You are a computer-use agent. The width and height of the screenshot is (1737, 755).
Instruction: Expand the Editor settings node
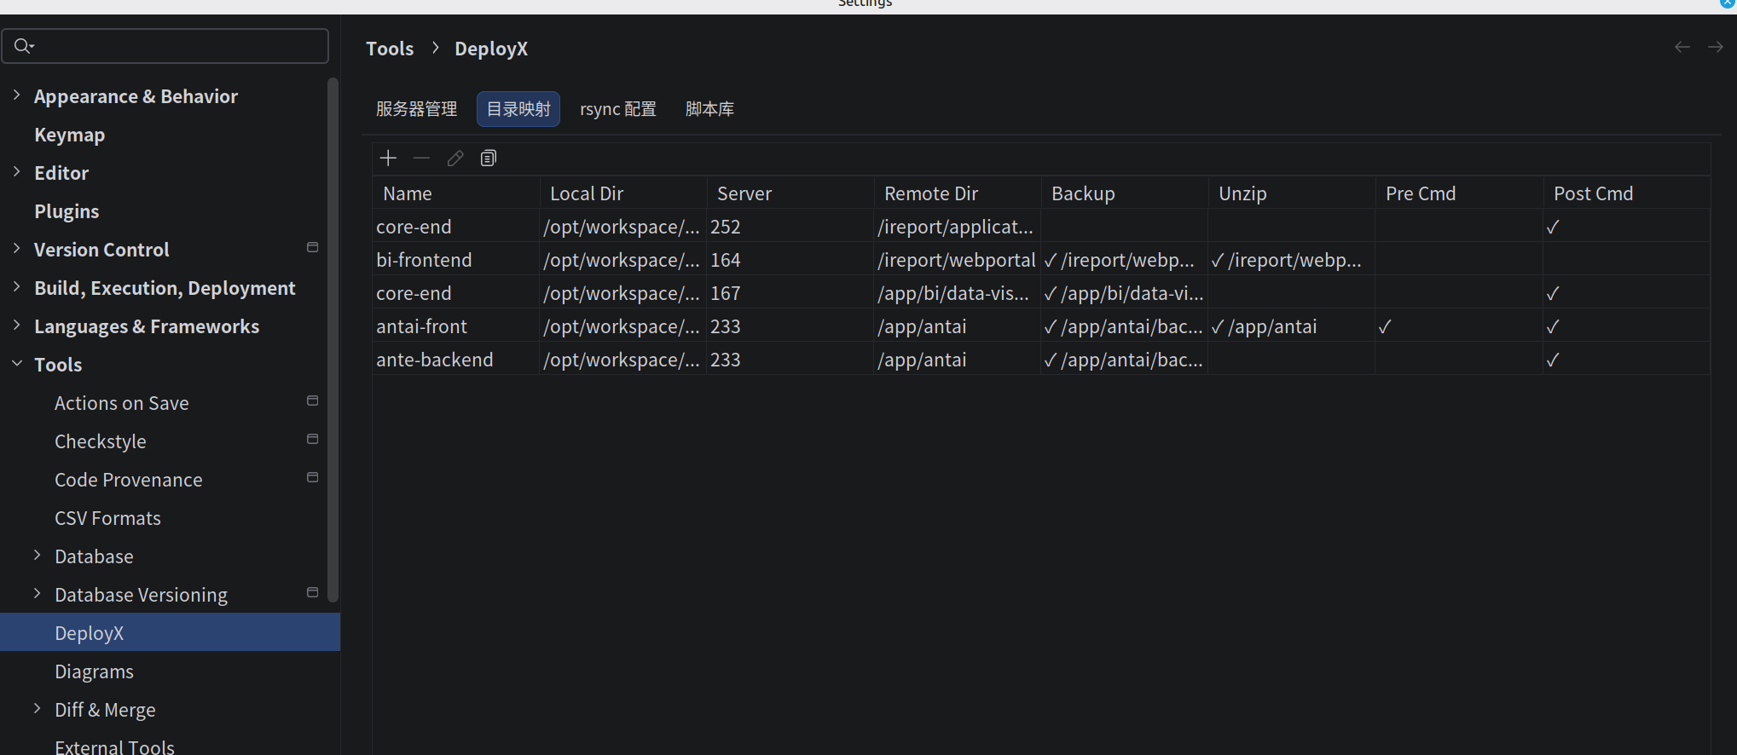click(x=17, y=171)
